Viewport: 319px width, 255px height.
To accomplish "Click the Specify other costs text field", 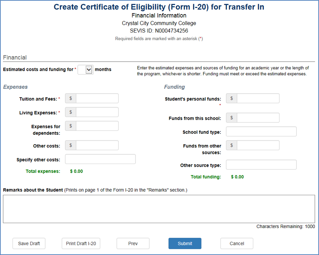I will 100,159.
